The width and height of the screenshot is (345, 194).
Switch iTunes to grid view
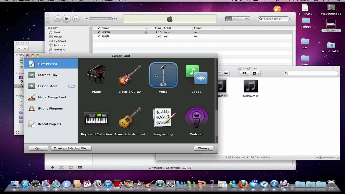[241, 19]
